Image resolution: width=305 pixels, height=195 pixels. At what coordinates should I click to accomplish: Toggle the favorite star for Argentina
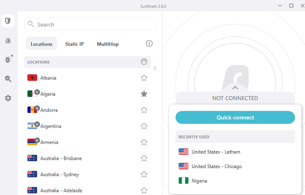[x=144, y=126]
